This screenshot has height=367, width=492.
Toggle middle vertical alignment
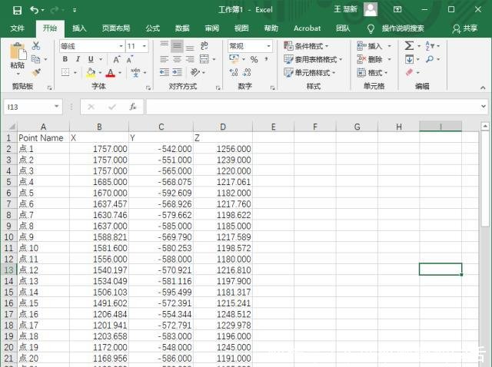click(177, 46)
